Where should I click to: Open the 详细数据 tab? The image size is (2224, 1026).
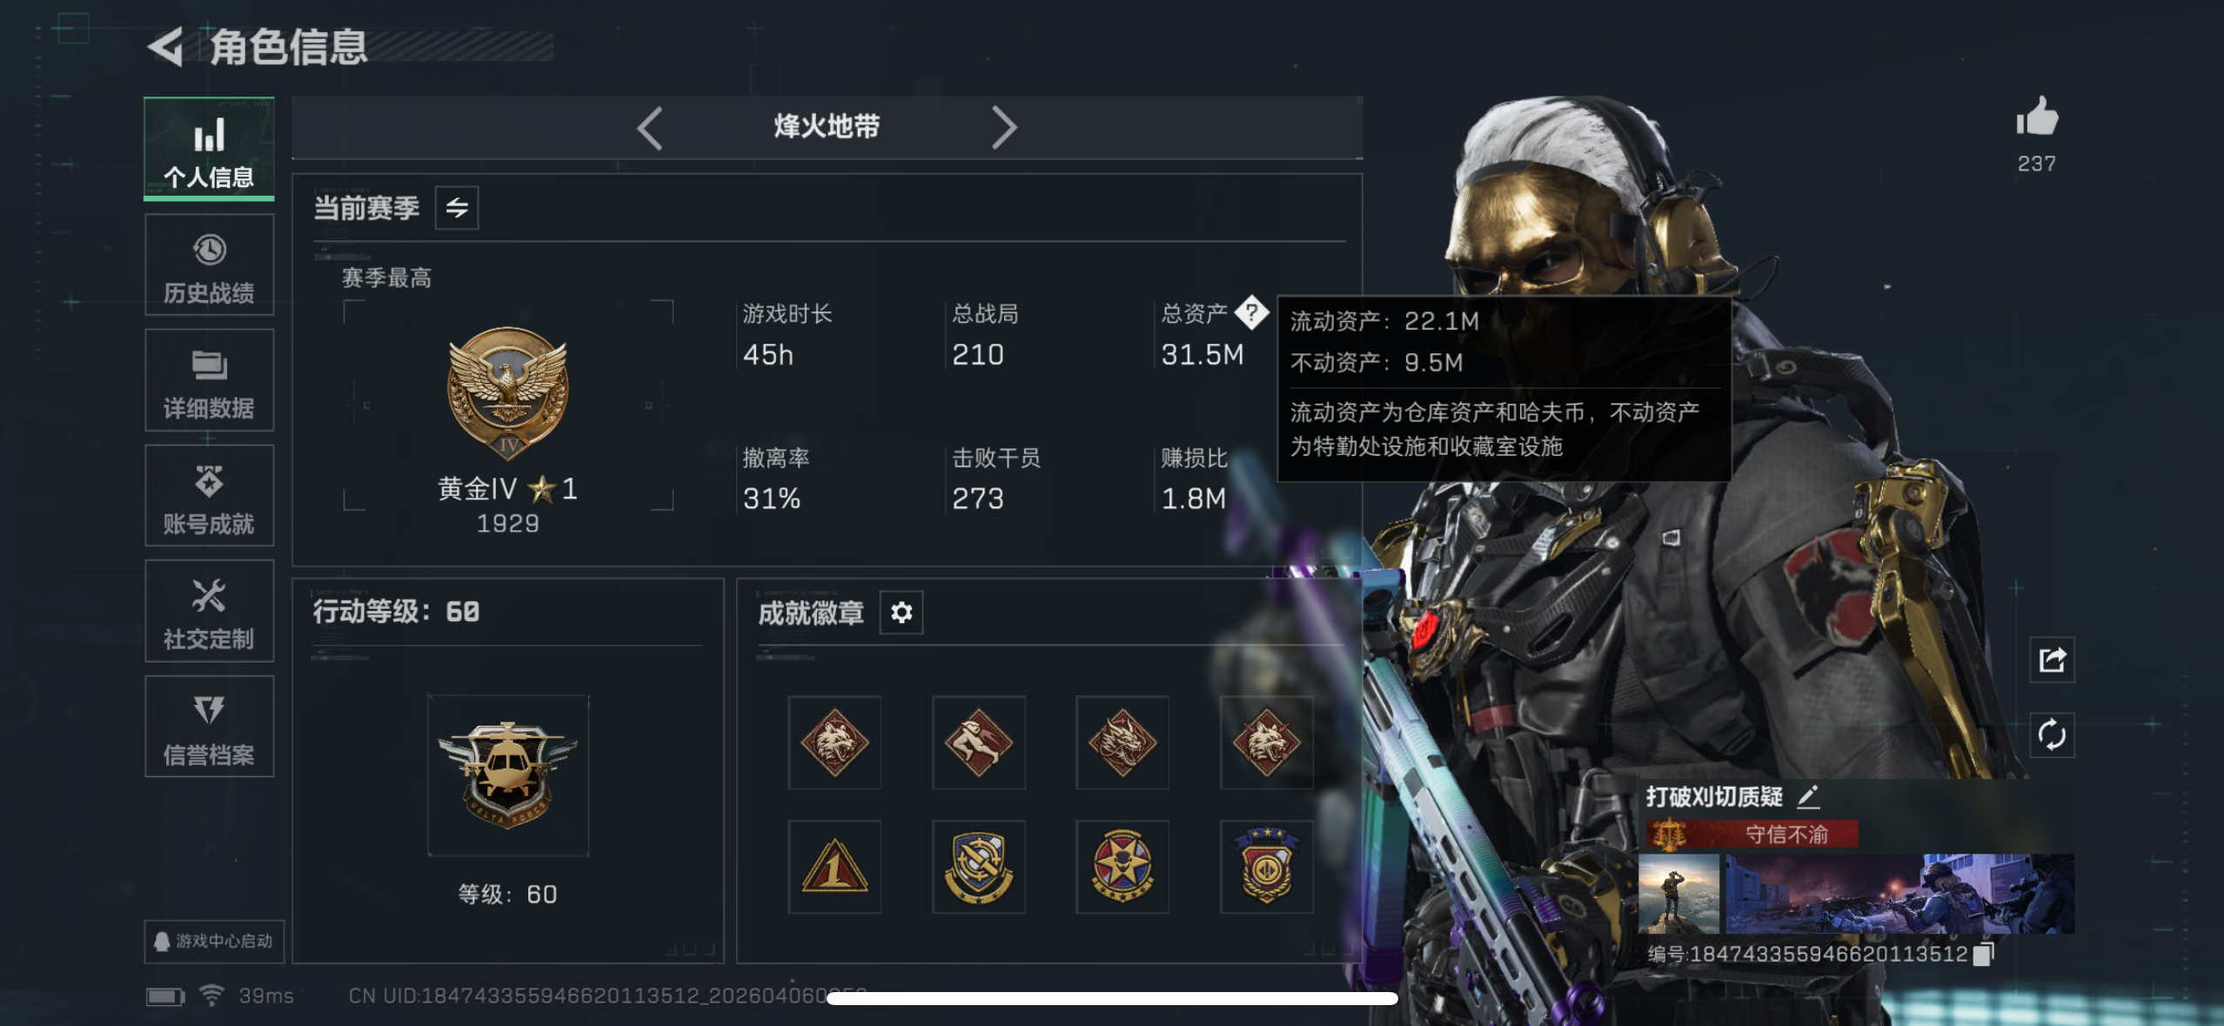(x=209, y=380)
